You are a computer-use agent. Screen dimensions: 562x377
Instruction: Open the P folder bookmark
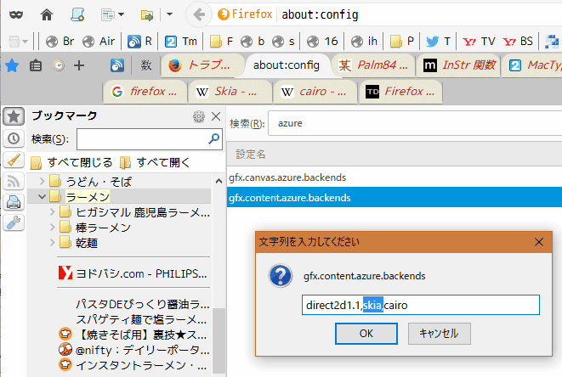click(402, 41)
